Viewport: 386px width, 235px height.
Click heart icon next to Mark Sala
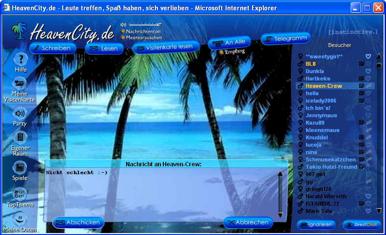[368, 211]
